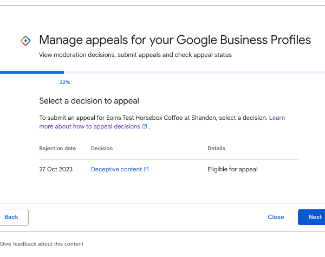Open the Deceptive content decision link

point(116,169)
